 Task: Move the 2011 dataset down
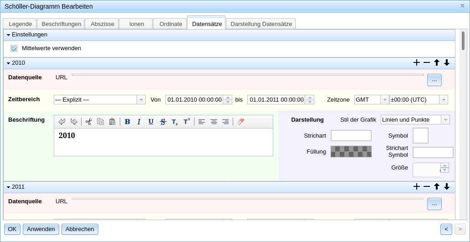[x=447, y=186]
